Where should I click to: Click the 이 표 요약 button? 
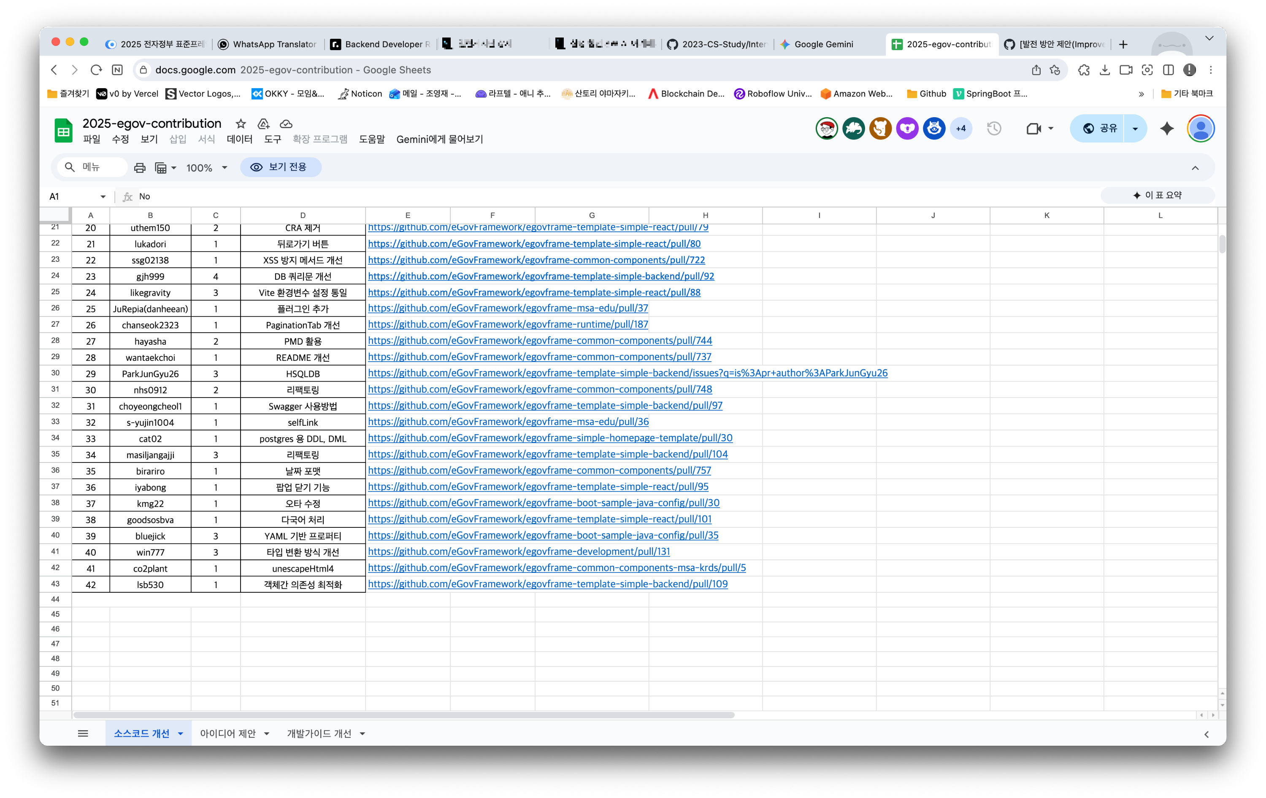(1157, 196)
